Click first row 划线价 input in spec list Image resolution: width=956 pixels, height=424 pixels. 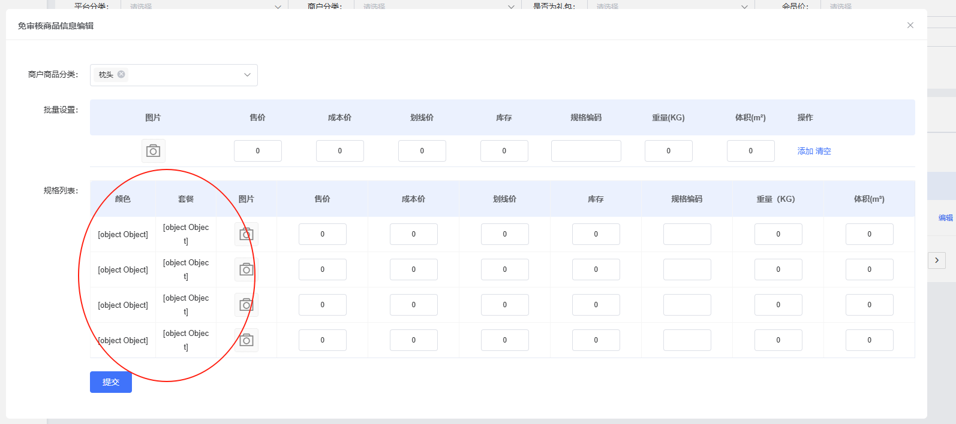(x=505, y=234)
